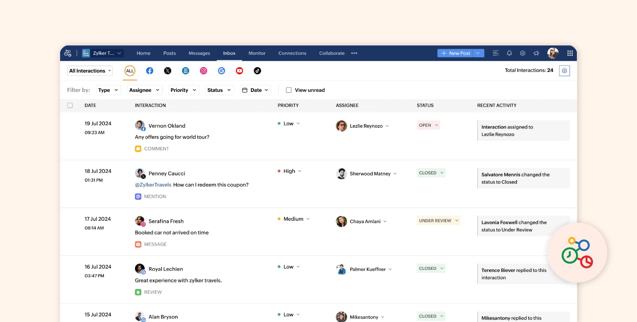Click the floating time-tracking widget icon
Screen dimensions: 637x322
pos(577,253)
